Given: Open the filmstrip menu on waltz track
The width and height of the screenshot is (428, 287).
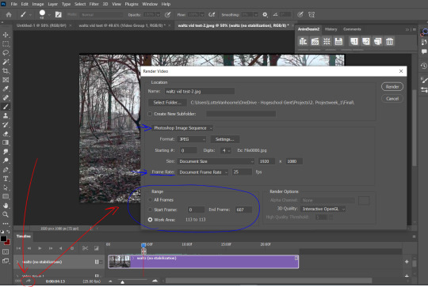Looking at the screenshot, I should click(x=97, y=262).
